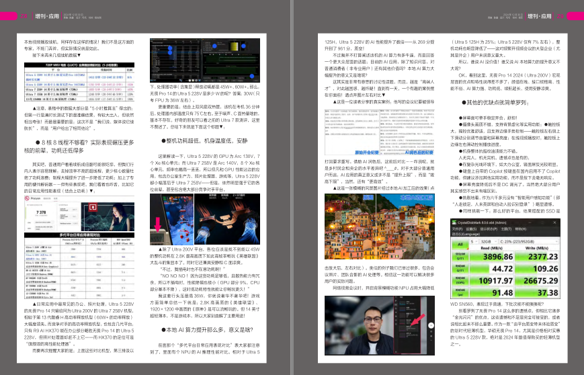Click the game screenshot with pink arrow

171,219
